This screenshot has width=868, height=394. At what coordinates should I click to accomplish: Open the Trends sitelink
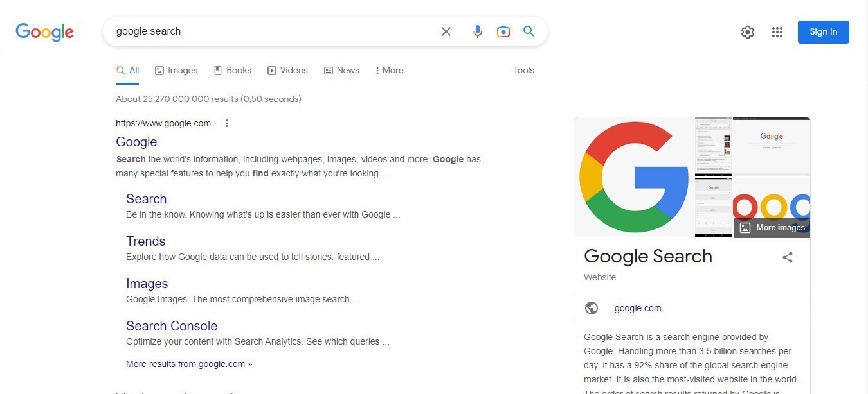point(145,241)
